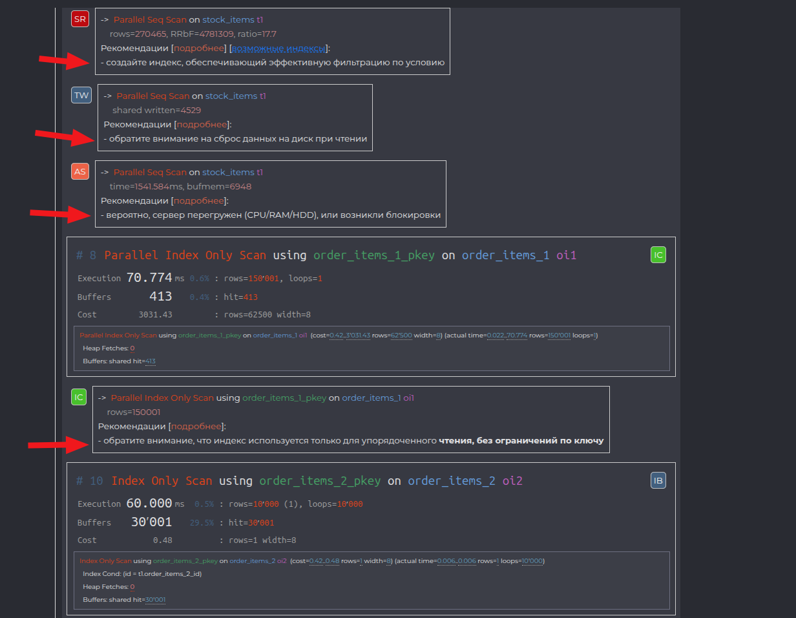Click the stock_items t1 table link
Image resolution: width=796 pixels, height=618 pixels.
click(232, 19)
